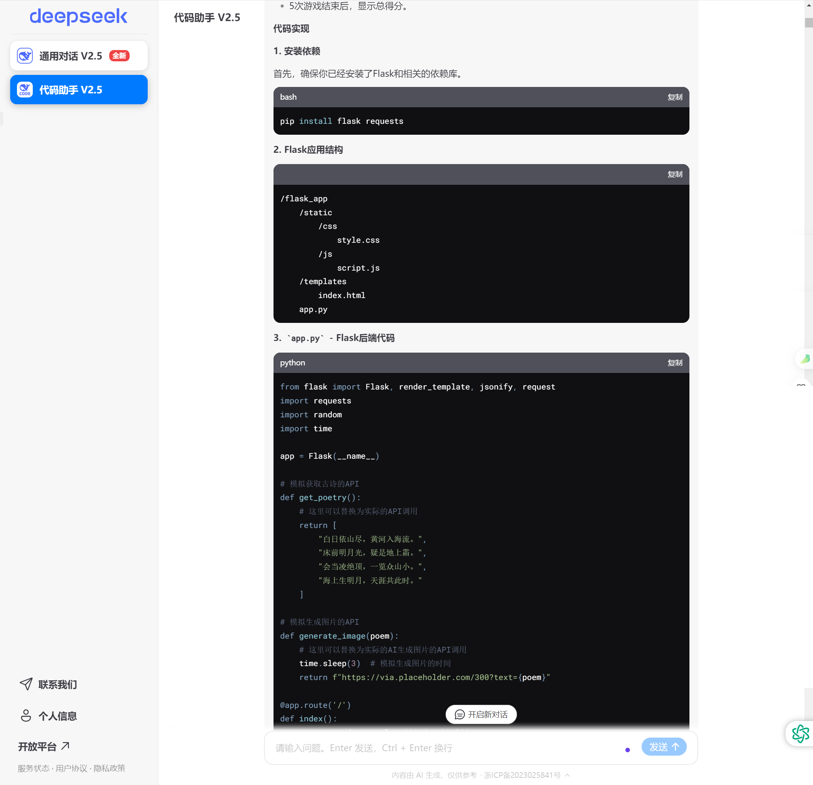813x785 pixels.
Task: Click the def generate_image(poem): line
Action: (339, 636)
